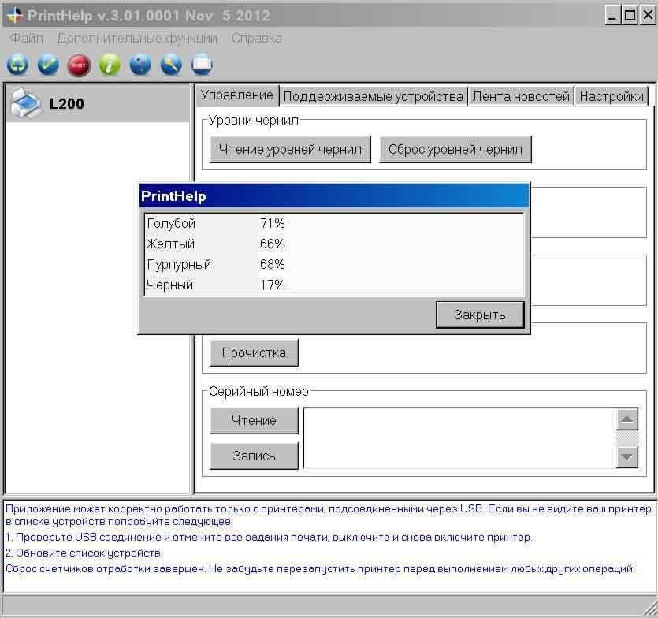Click the printer toolbar icon

[x=202, y=65]
